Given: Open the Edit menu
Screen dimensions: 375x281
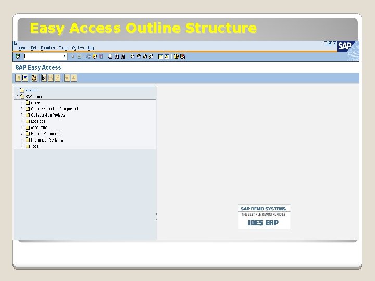Looking at the screenshot, I should [33, 48].
